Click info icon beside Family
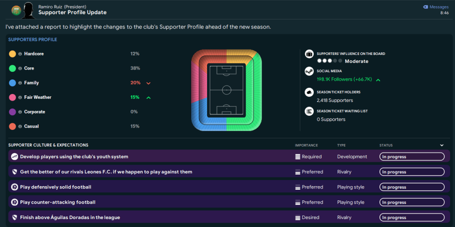This screenshot has width=455, height=227. 20,83
